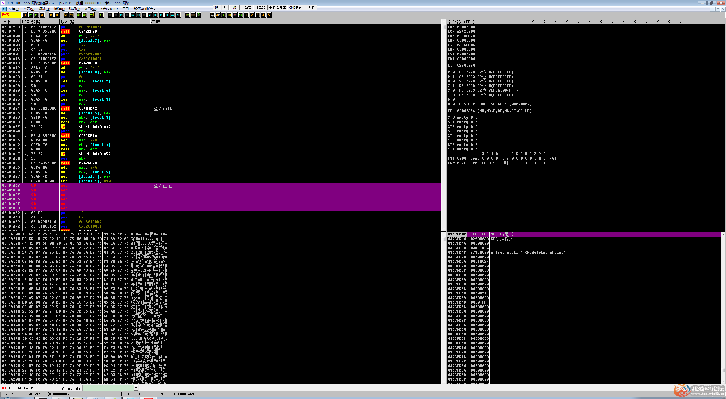726x399 pixels.
Task: Click the Pause toolbar icon
Action: point(57,15)
